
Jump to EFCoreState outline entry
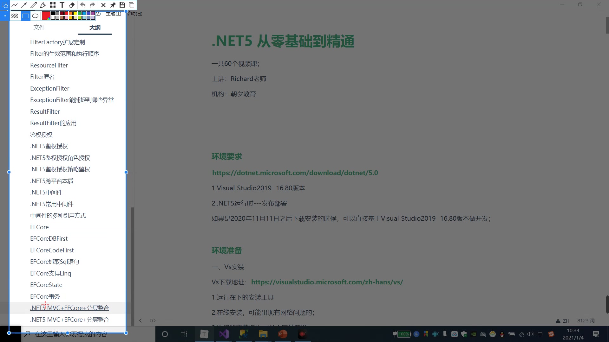tap(46, 285)
